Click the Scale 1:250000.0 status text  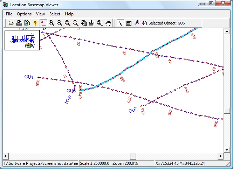coord(95,163)
